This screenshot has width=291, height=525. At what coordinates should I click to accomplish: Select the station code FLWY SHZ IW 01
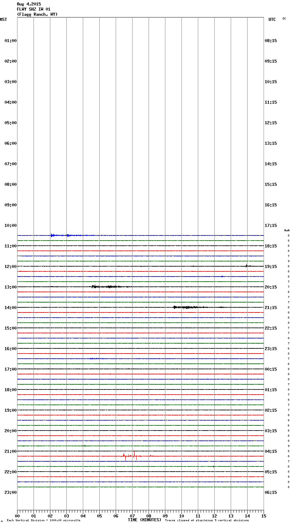tap(34, 9)
